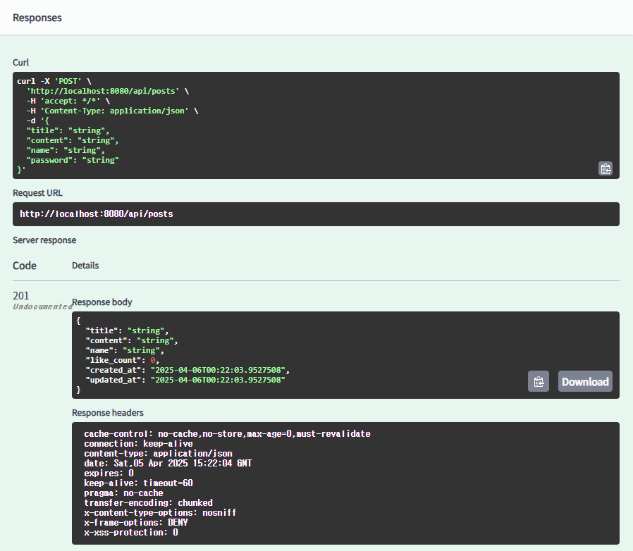Click the "like_count": 0 line in response

tap(123, 360)
